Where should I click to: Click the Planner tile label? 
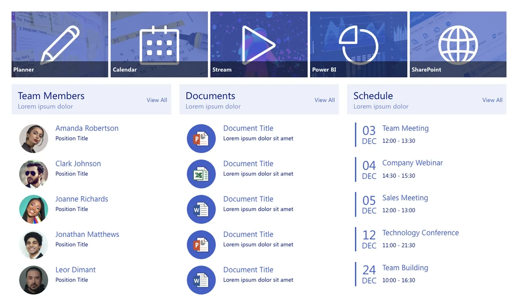(x=24, y=70)
